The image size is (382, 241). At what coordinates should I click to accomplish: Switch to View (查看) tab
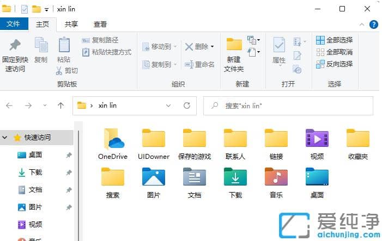(100, 24)
